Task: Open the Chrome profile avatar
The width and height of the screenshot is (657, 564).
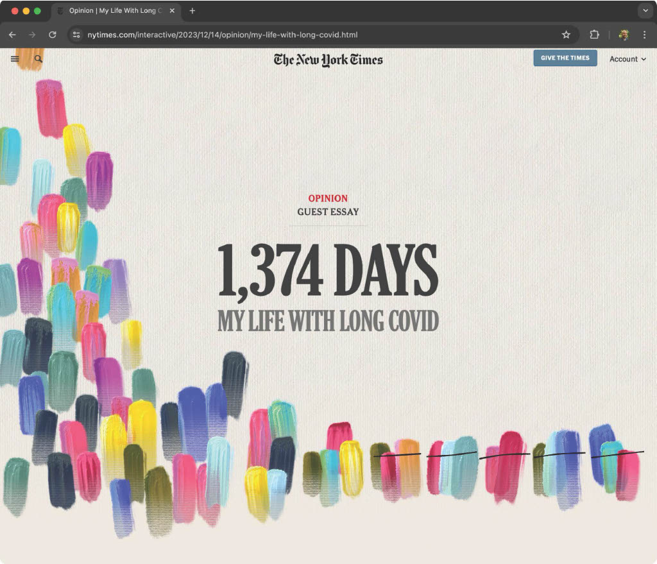Action: coord(624,35)
